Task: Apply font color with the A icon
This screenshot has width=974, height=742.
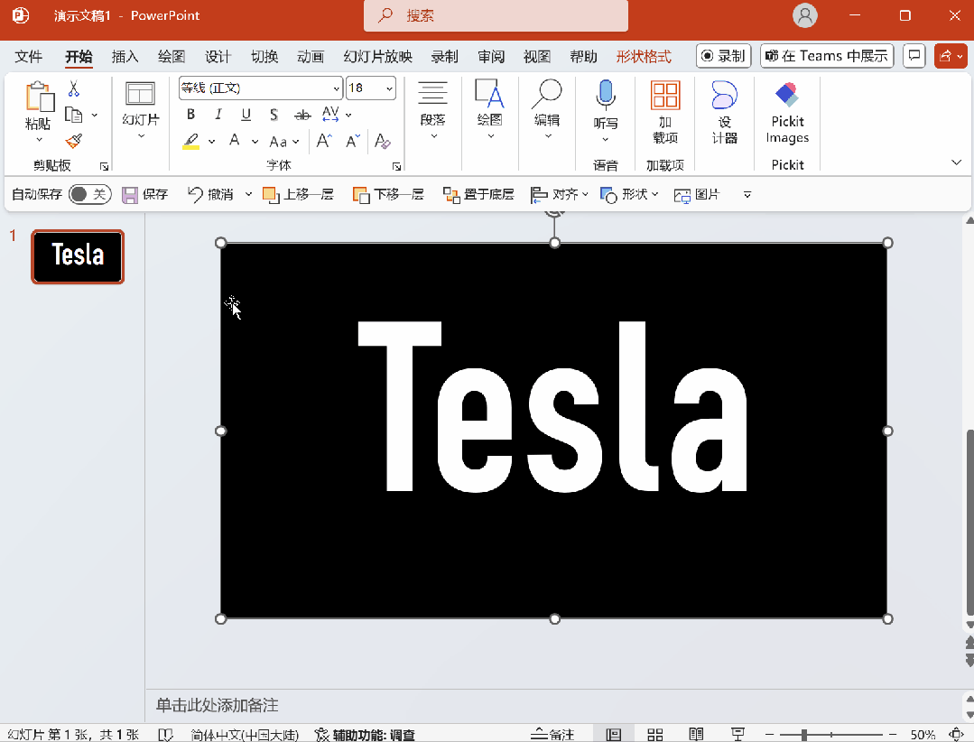Action: 234,140
